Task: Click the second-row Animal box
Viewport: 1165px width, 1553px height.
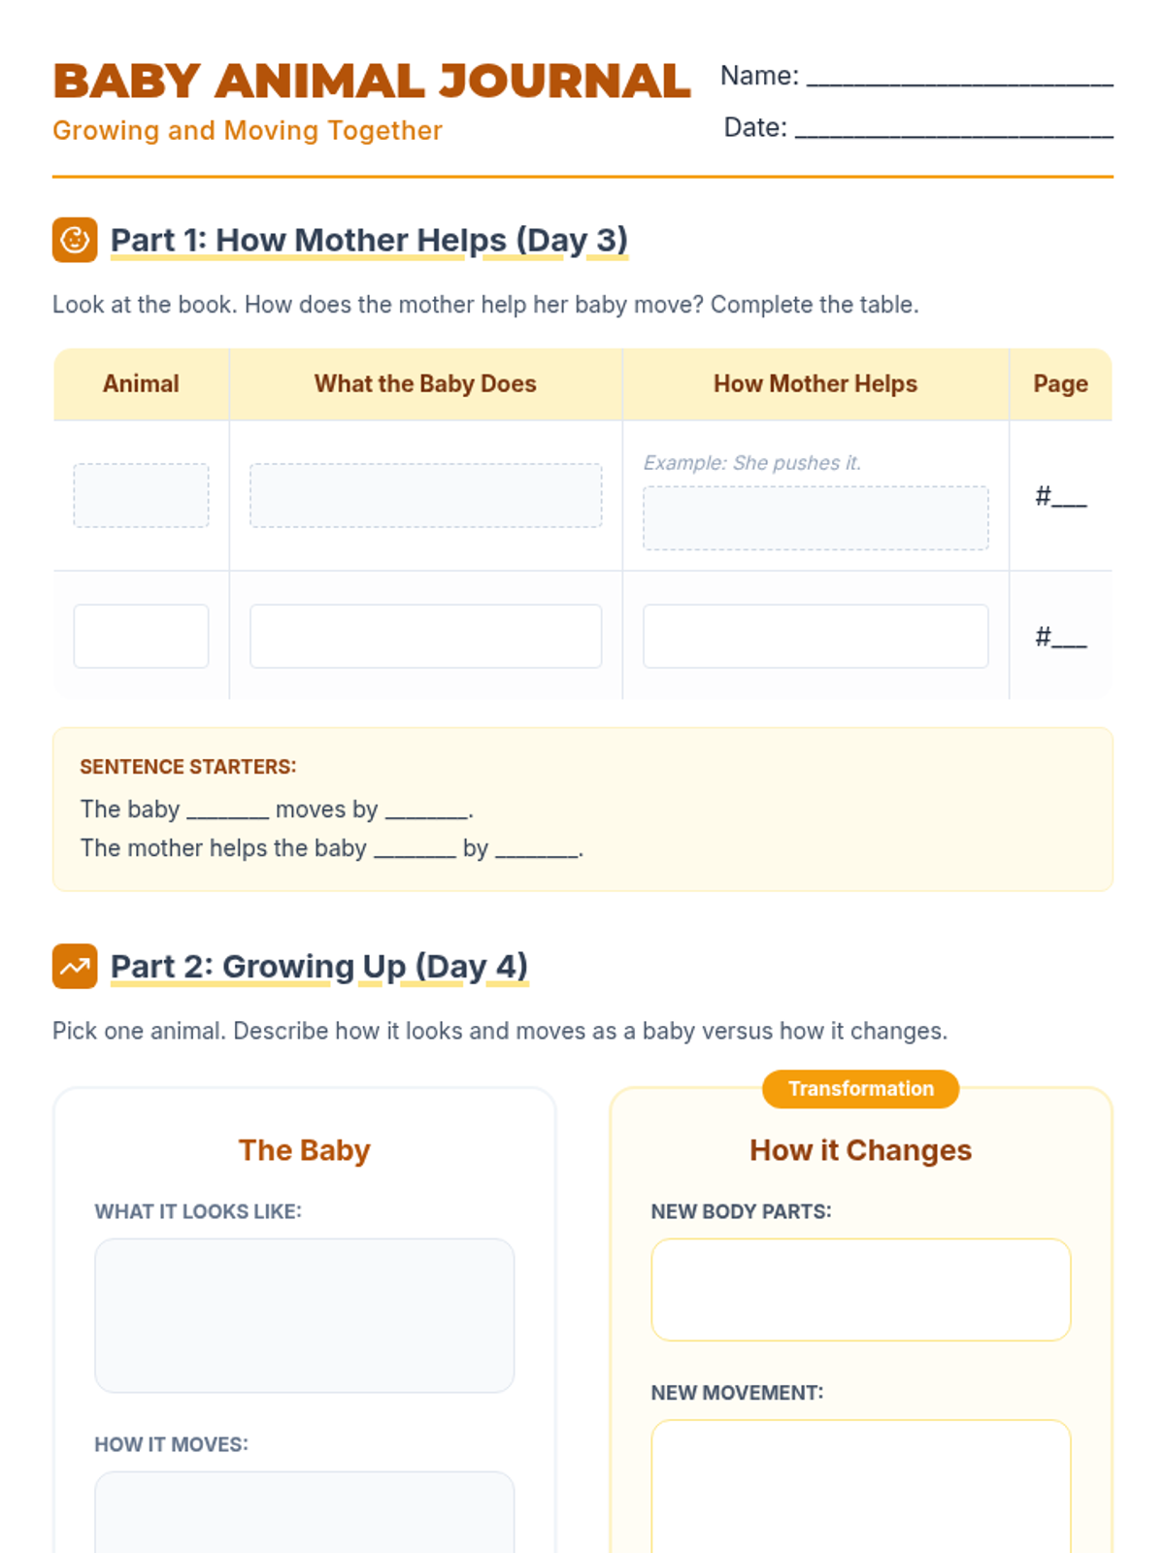Action: tap(141, 636)
